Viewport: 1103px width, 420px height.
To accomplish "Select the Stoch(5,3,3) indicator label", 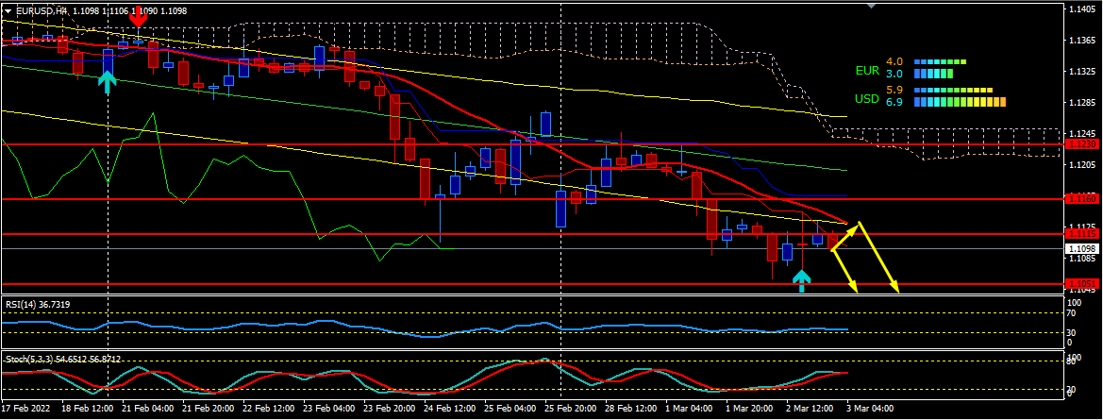I will (62, 360).
